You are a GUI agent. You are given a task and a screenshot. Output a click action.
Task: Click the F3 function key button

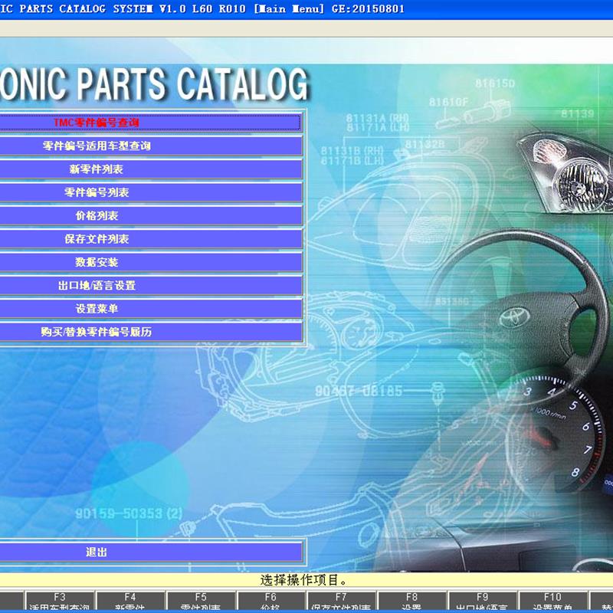[60, 601]
